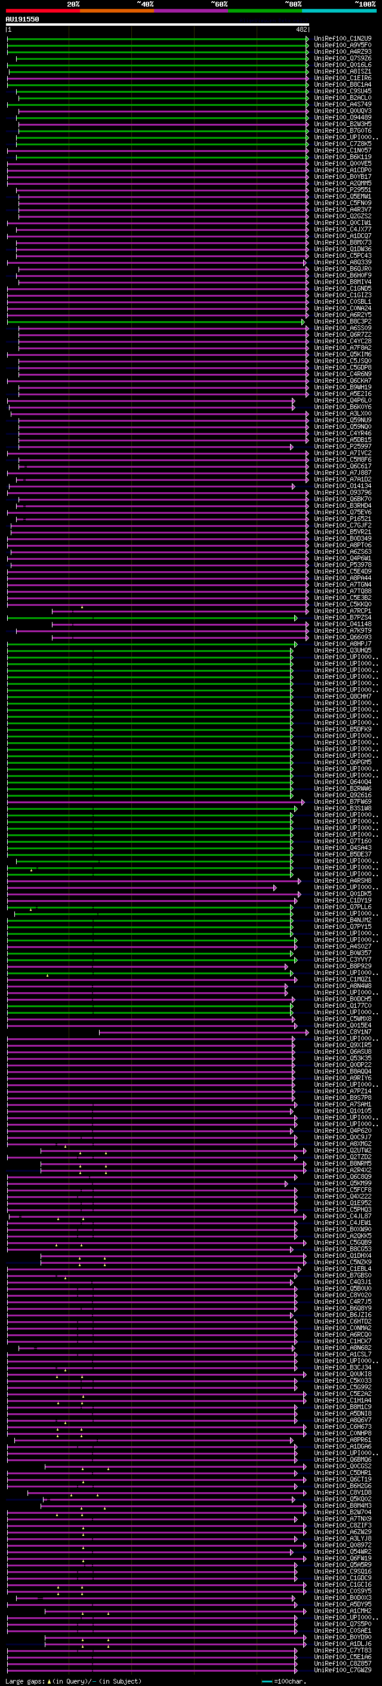Click the AU191550 query name label

tap(22, 20)
